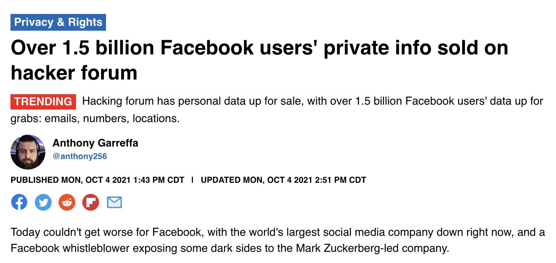Image resolution: width=556 pixels, height=263 pixels.
Task: Click the divider between published and updated dates
Action: [x=193, y=180]
